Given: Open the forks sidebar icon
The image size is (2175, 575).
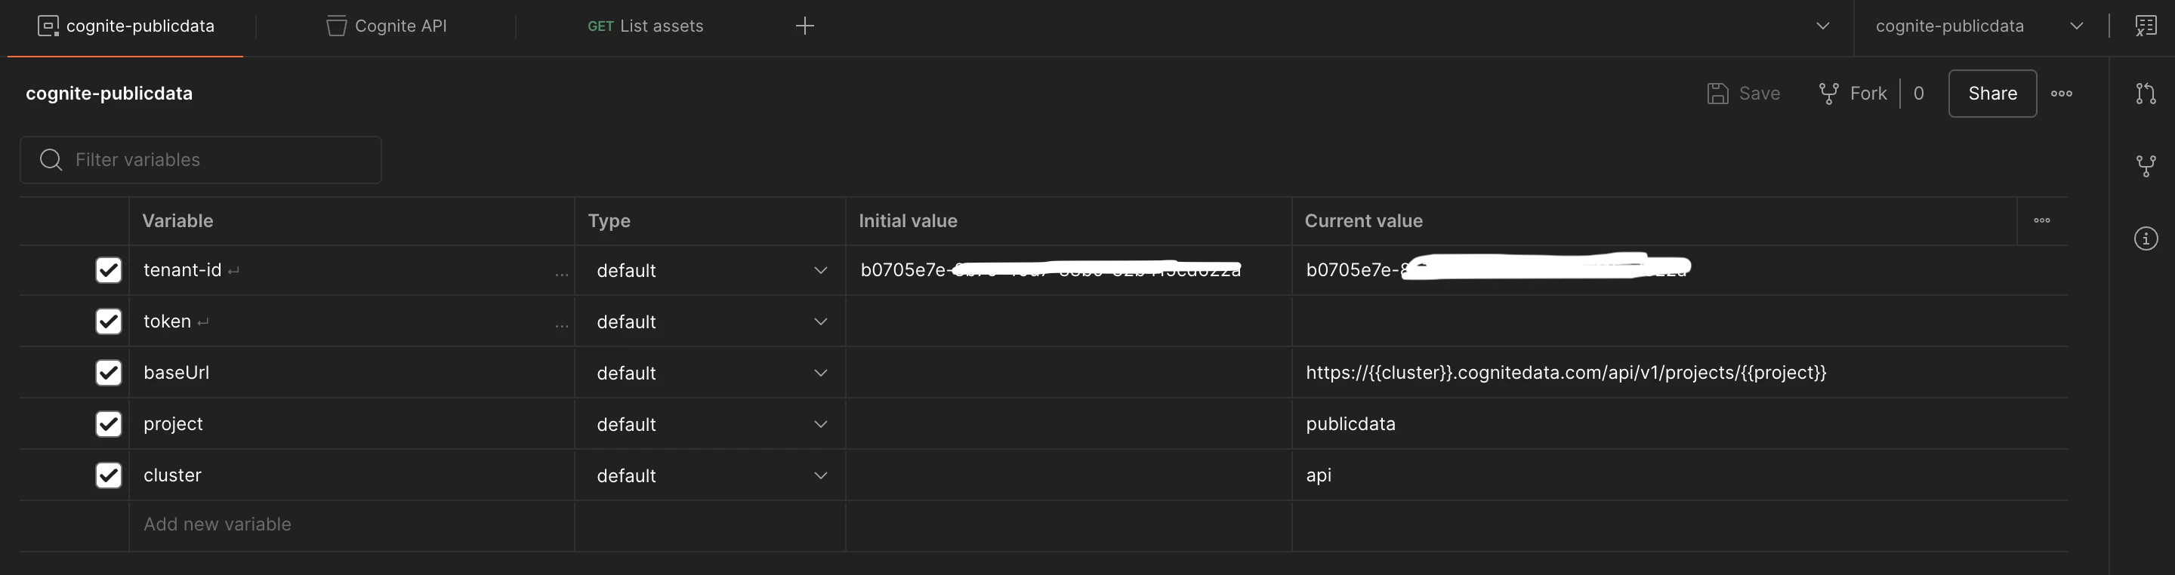Looking at the screenshot, I should 2146,166.
